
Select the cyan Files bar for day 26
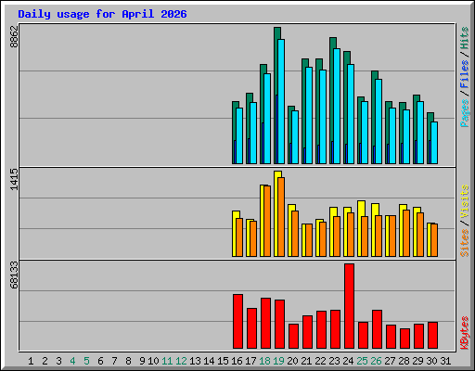379,122
